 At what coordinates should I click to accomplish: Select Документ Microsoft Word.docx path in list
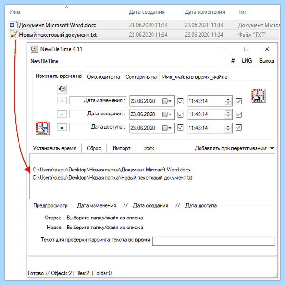point(112,170)
